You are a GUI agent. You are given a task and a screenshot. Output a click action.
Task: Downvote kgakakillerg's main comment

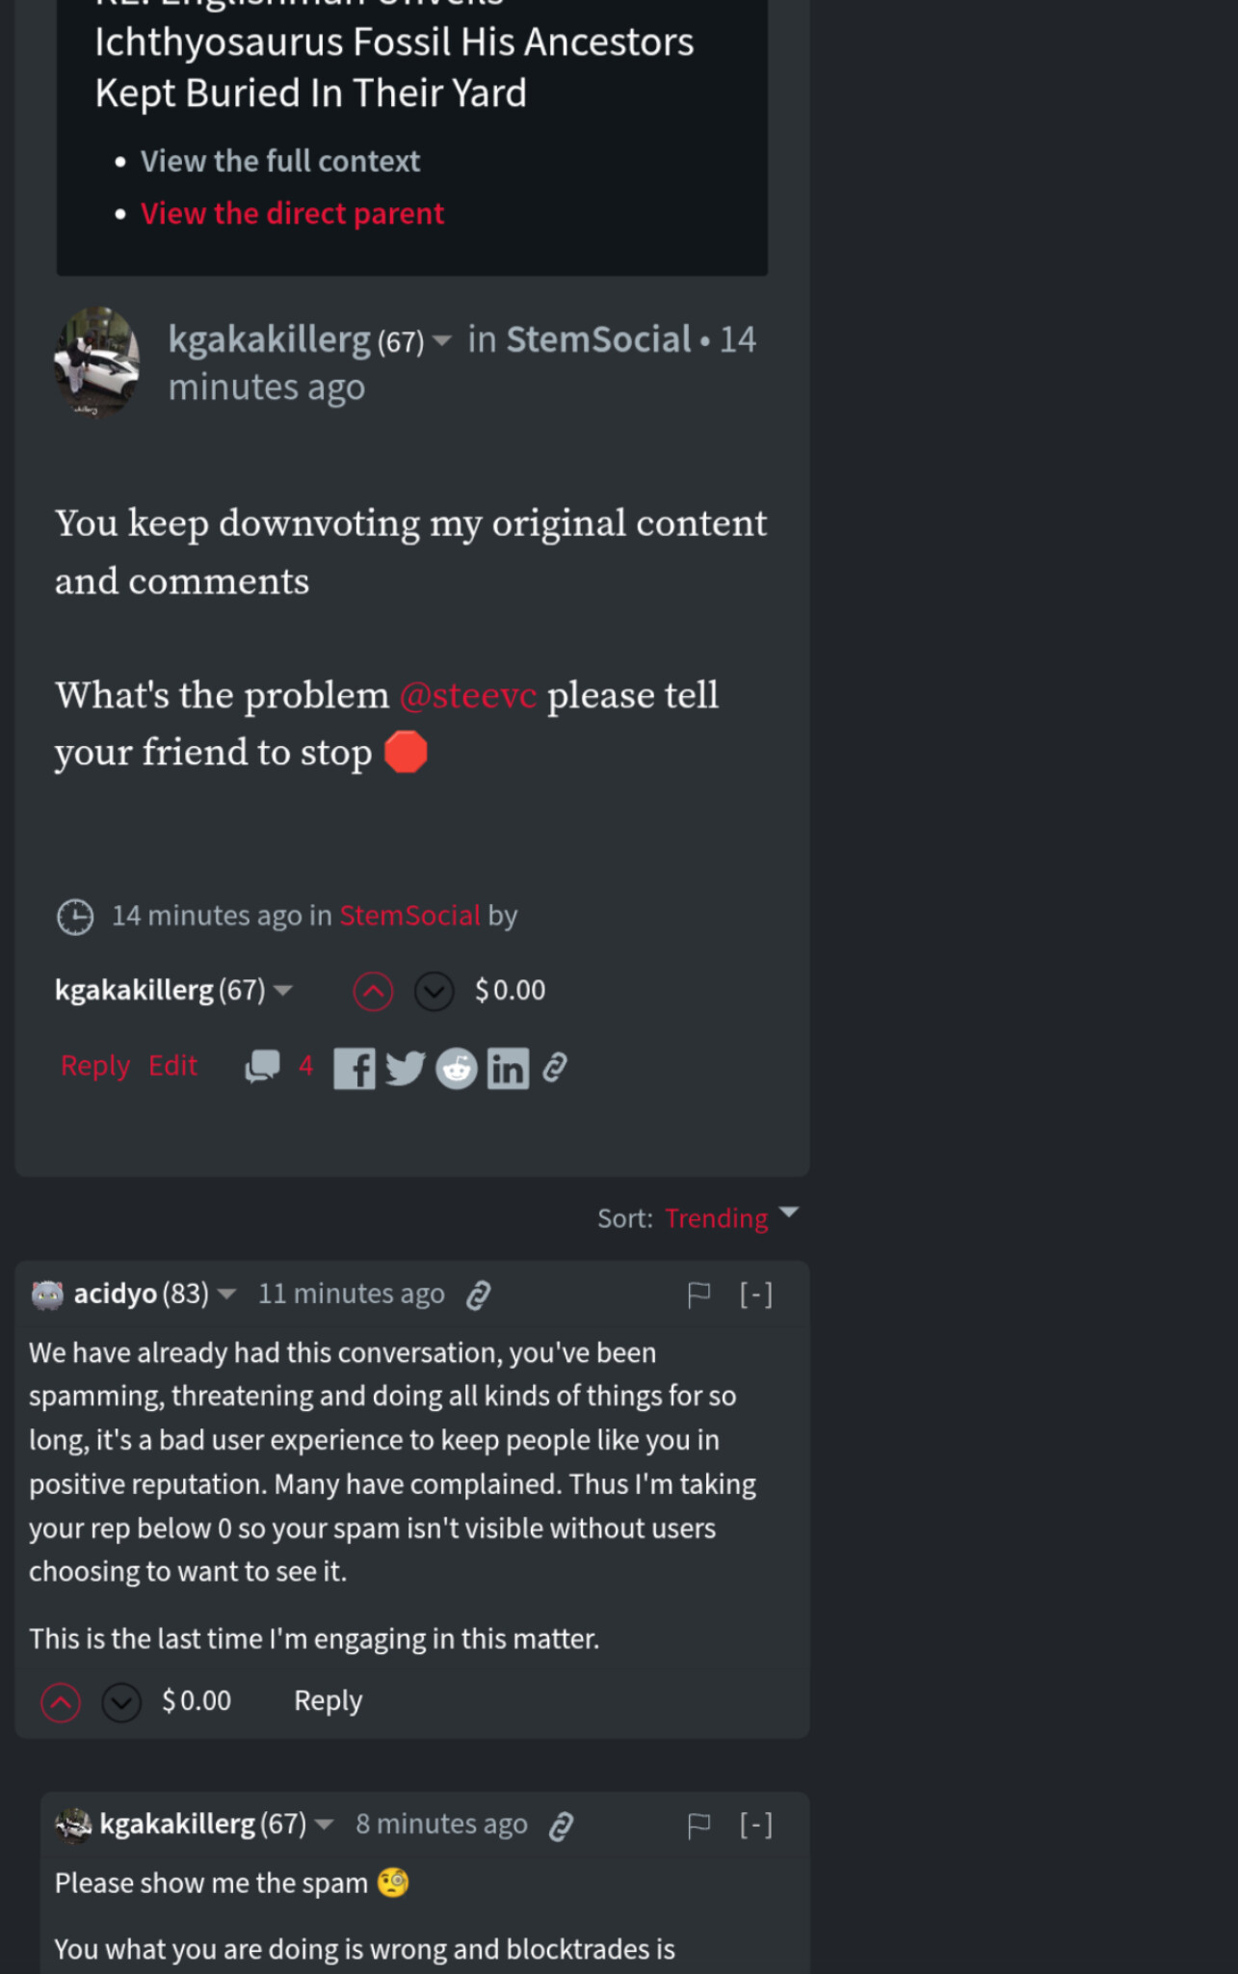pyautogui.click(x=434, y=991)
